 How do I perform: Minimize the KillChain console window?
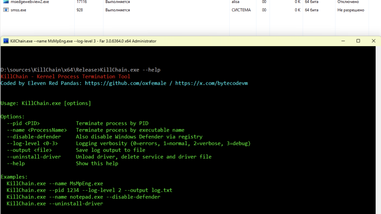pos(343,41)
